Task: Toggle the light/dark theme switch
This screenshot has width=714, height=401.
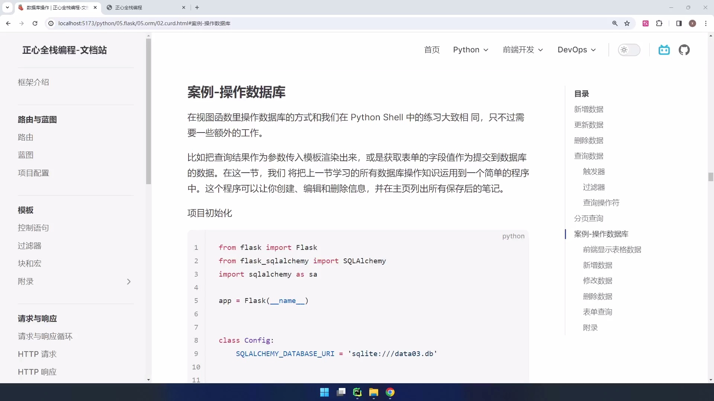Action: click(x=629, y=50)
